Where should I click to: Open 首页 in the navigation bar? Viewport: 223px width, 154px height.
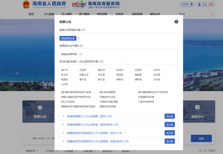[x=31, y=14]
